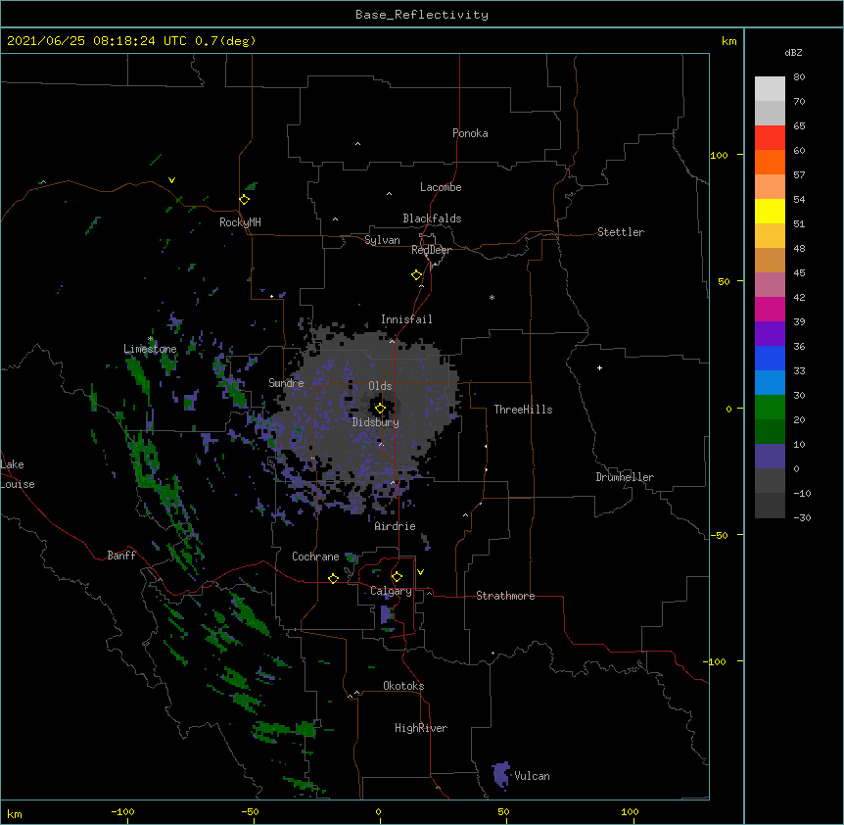Click the Lacombe town label
This screenshot has width=844, height=825.
coord(441,187)
